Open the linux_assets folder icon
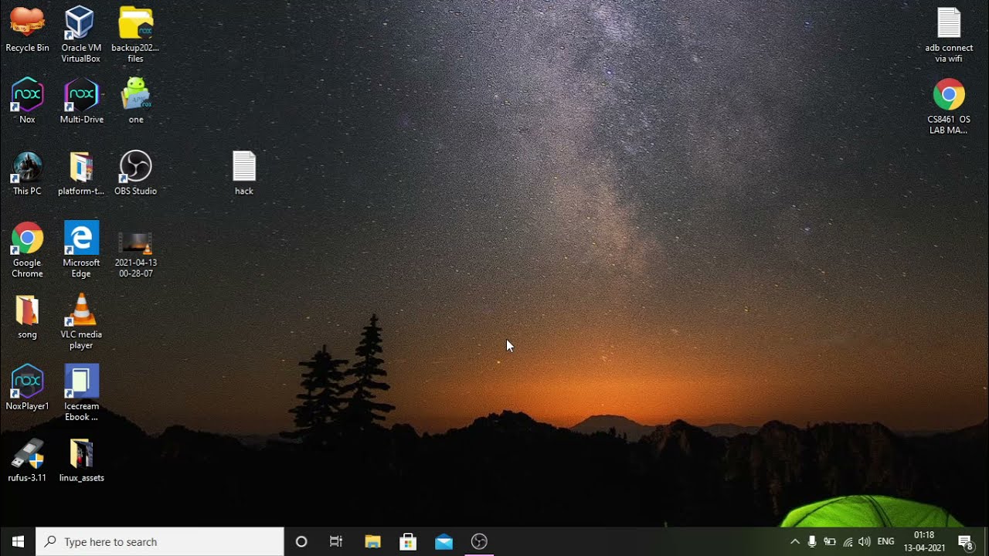This screenshot has width=989, height=556. [x=81, y=459]
